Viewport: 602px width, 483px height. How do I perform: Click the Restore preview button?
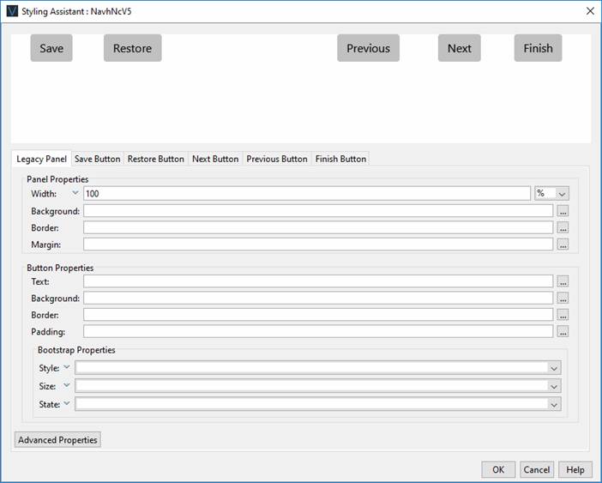pos(132,48)
